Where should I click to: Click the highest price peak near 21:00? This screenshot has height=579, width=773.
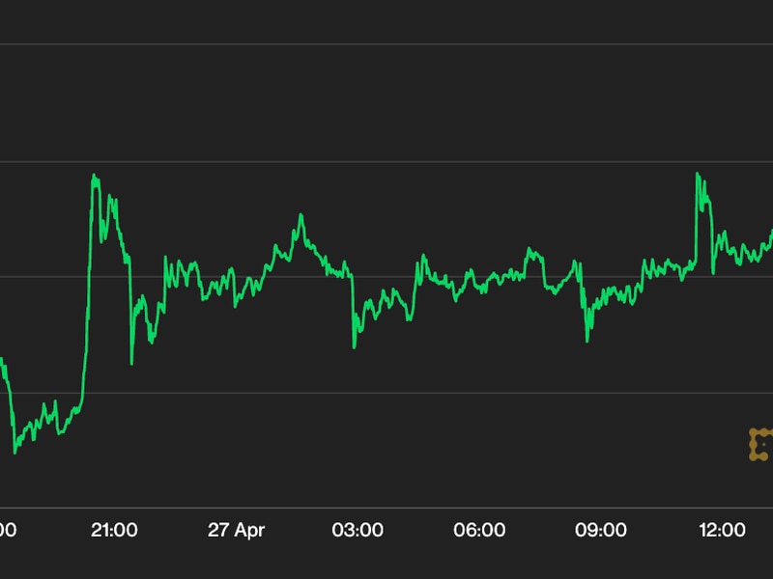point(94,176)
